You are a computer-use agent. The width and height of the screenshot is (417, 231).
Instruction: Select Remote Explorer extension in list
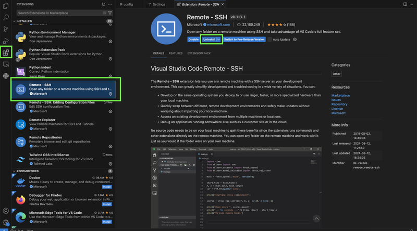tap(64, 124)
